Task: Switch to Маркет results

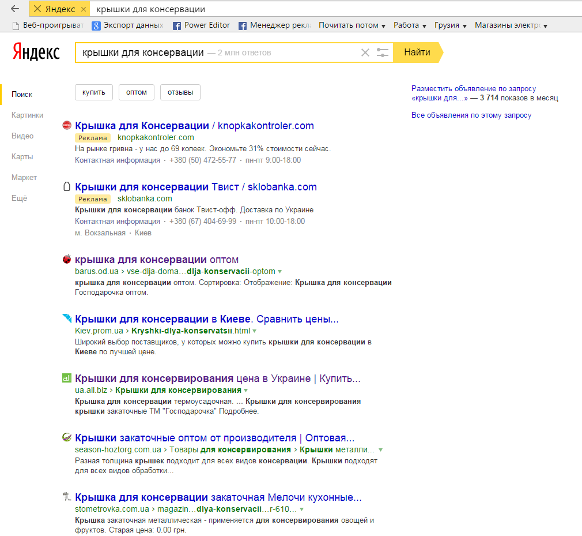Action: (24, 178)
